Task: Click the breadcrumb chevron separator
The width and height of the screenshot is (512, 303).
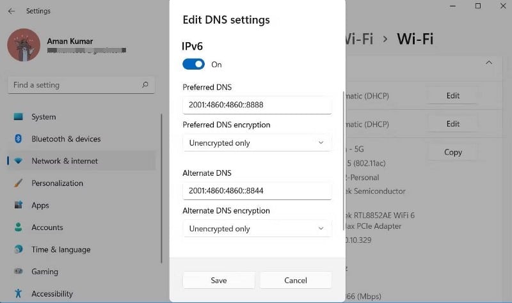Action: [385, 39]
